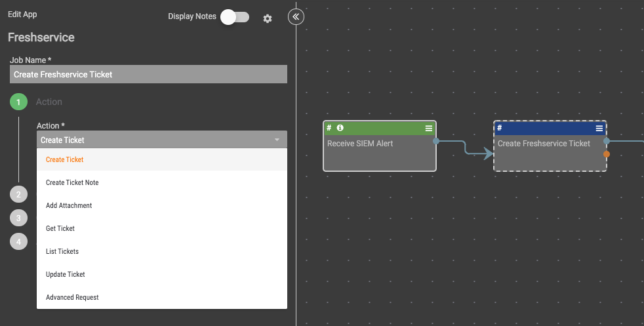Select Create Ticket option in dropdown list
Screen dimensions: 644x326
162,159
